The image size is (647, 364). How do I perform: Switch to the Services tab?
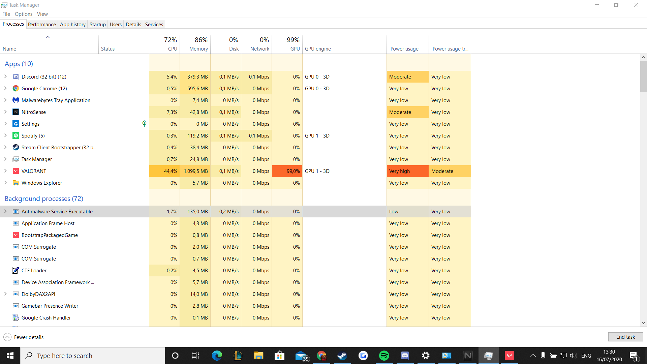[154, 25]
